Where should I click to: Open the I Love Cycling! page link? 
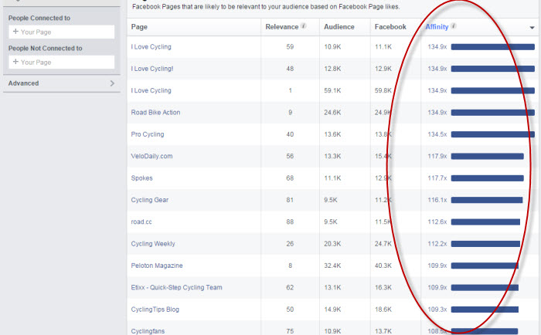tap(151, 69)
